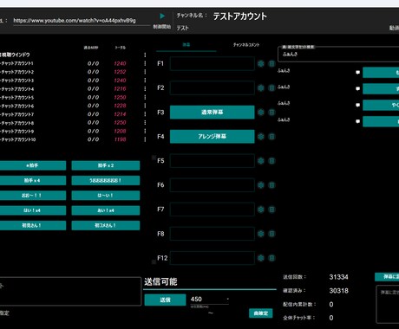Click trash icon next to F3 通常弾幕
The height and width of the screenshot is (329, 399).
click(x=271, y=113)
